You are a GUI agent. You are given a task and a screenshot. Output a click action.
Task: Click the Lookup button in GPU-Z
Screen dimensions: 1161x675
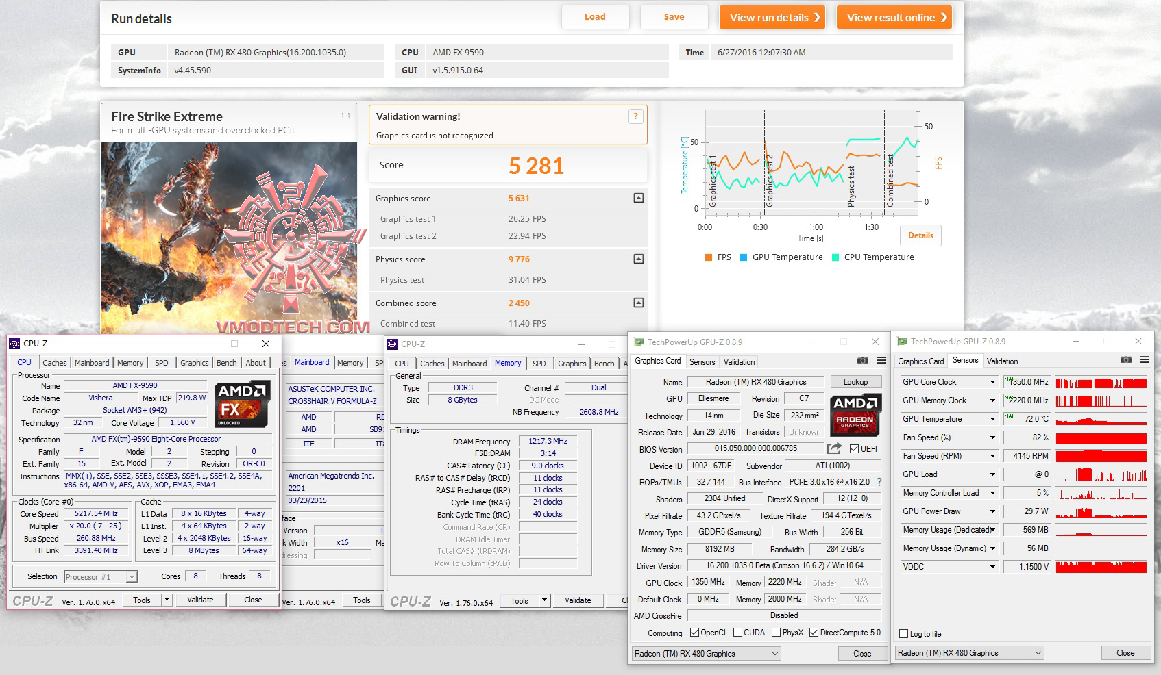855,382
